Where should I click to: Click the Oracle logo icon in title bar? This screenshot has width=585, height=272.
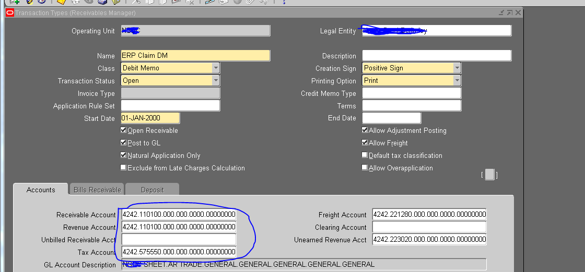(10, 13)
